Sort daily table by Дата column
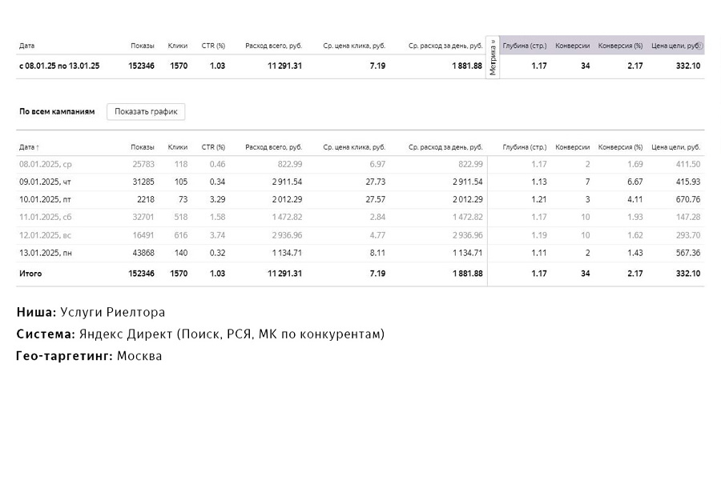Screen dimensions: 721x480 tap(29, 147)
